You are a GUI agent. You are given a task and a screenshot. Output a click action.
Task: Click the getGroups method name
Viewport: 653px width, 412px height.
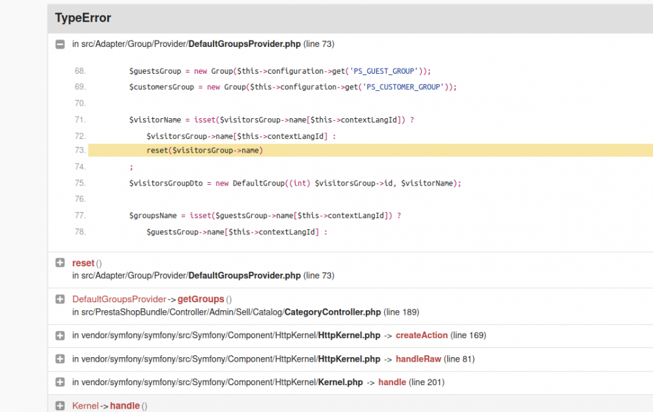point(200,299)
